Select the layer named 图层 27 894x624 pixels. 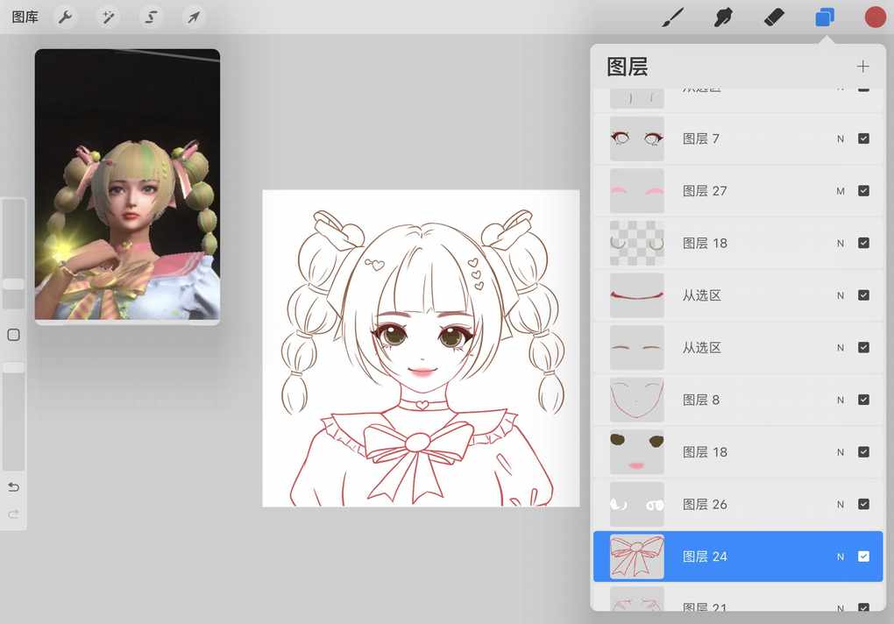[x=705, y=191]
